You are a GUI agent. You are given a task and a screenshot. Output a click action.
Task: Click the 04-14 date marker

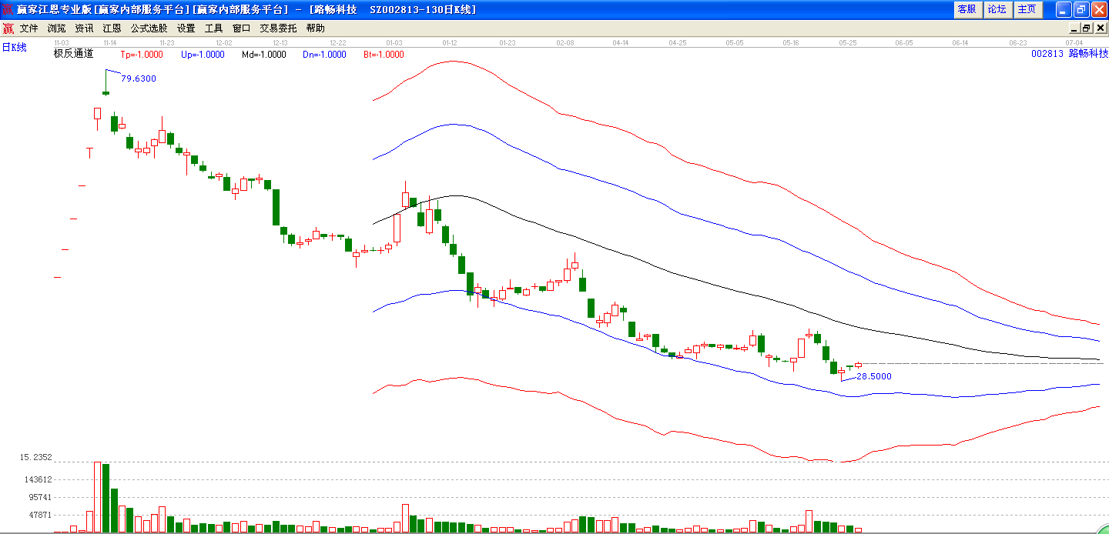pos(621,42)
